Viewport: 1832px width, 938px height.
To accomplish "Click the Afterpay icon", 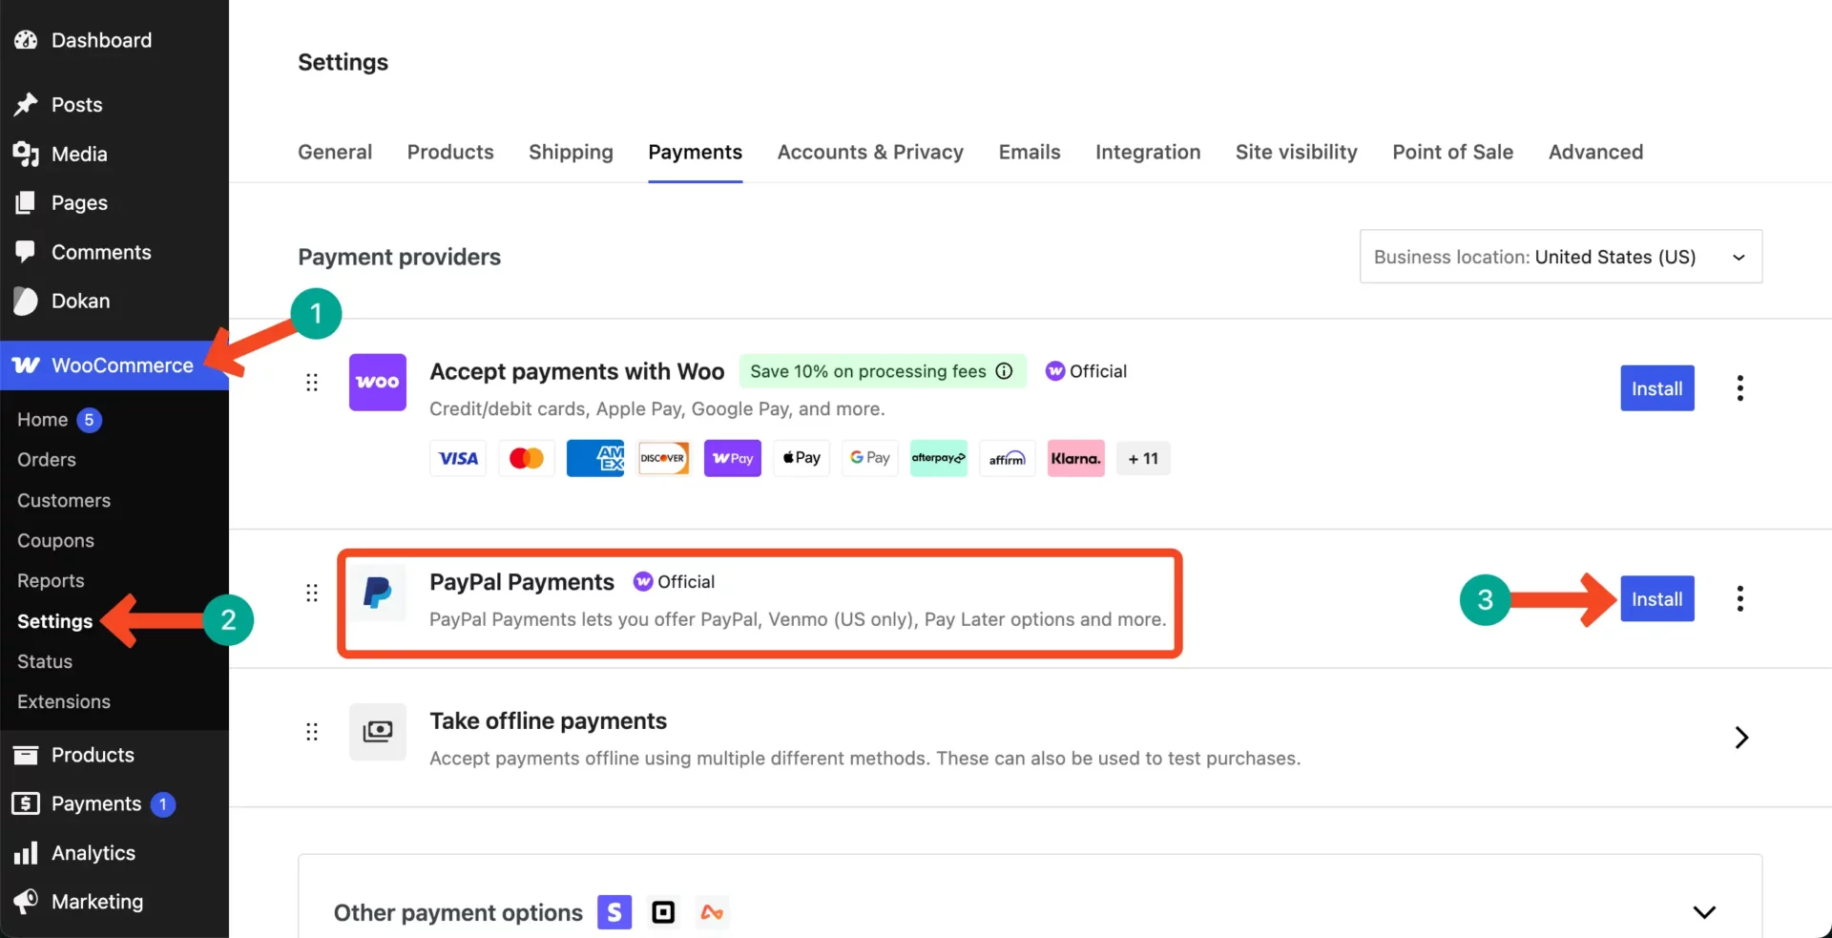I will pos(939,458).
